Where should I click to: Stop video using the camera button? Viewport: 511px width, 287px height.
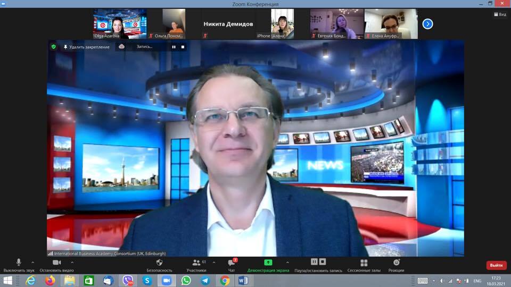56,263
